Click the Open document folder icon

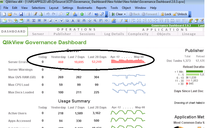pos(10,14)
